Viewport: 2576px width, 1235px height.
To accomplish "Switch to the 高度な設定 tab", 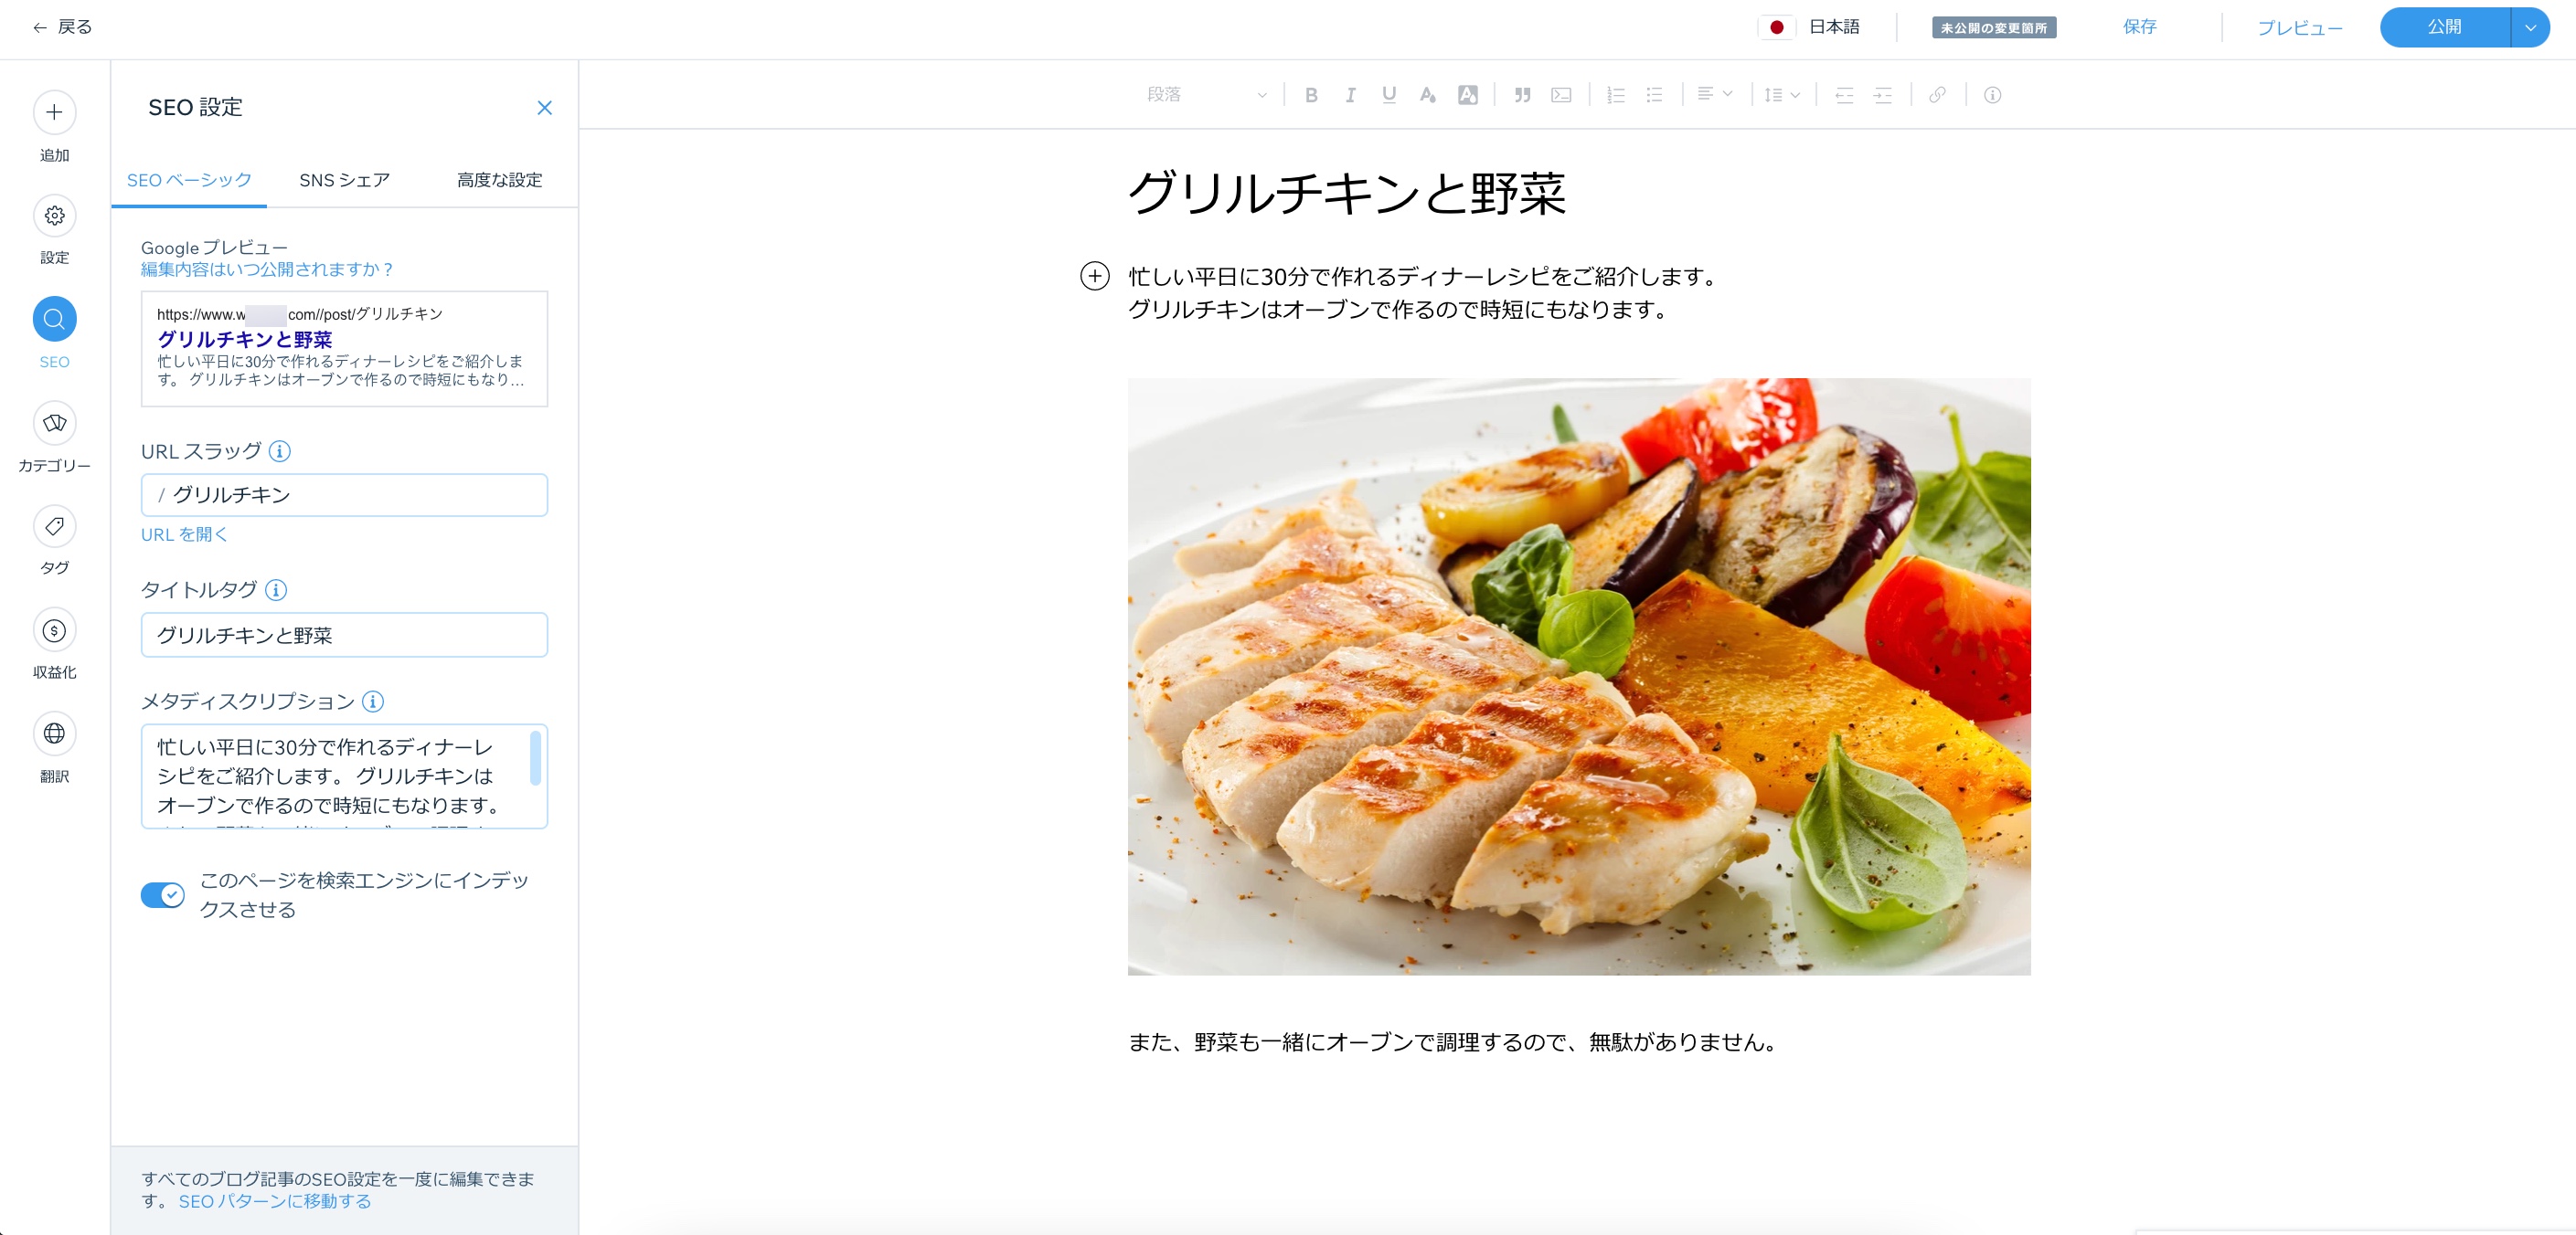I will [x=499, y=180].
